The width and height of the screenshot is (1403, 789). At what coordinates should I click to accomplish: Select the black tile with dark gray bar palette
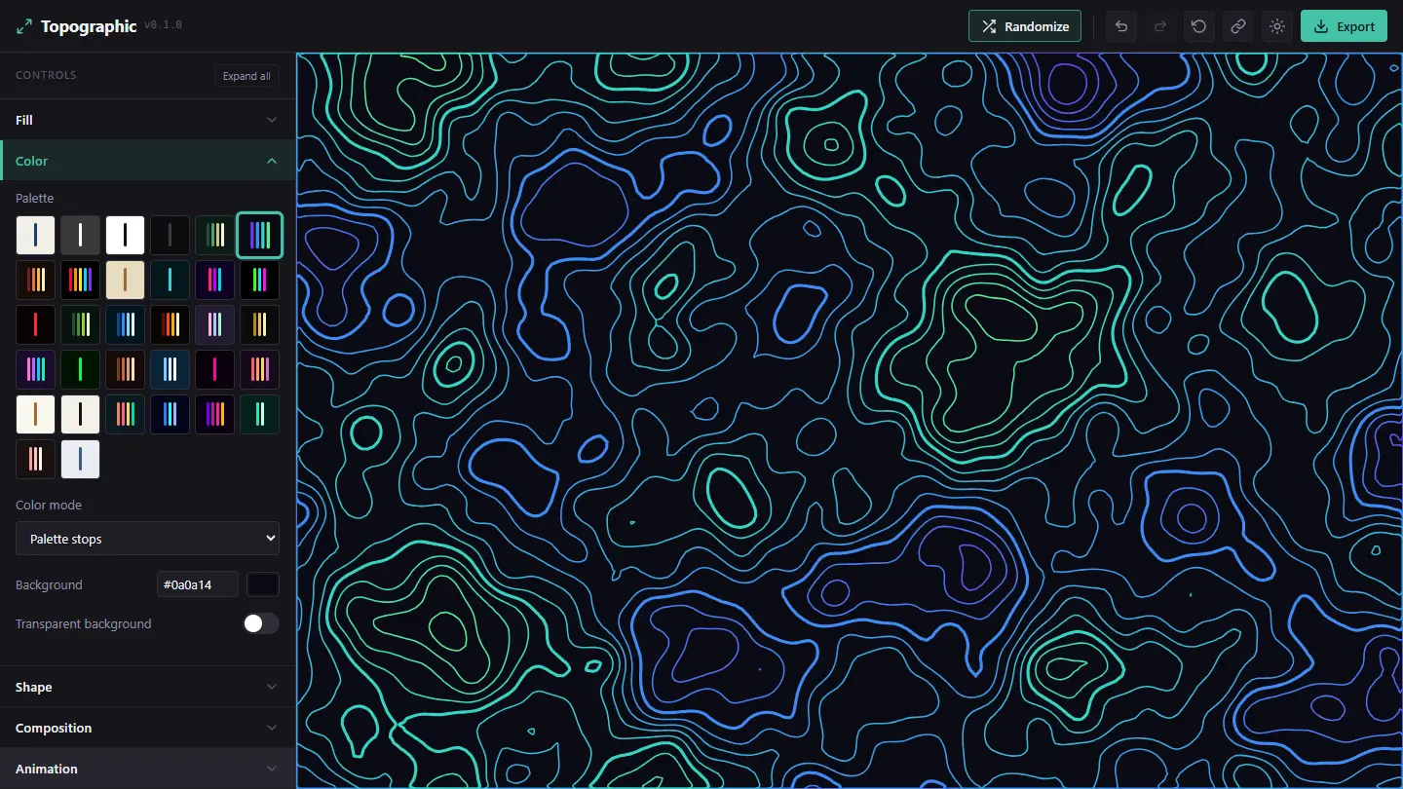coord(171,236)
